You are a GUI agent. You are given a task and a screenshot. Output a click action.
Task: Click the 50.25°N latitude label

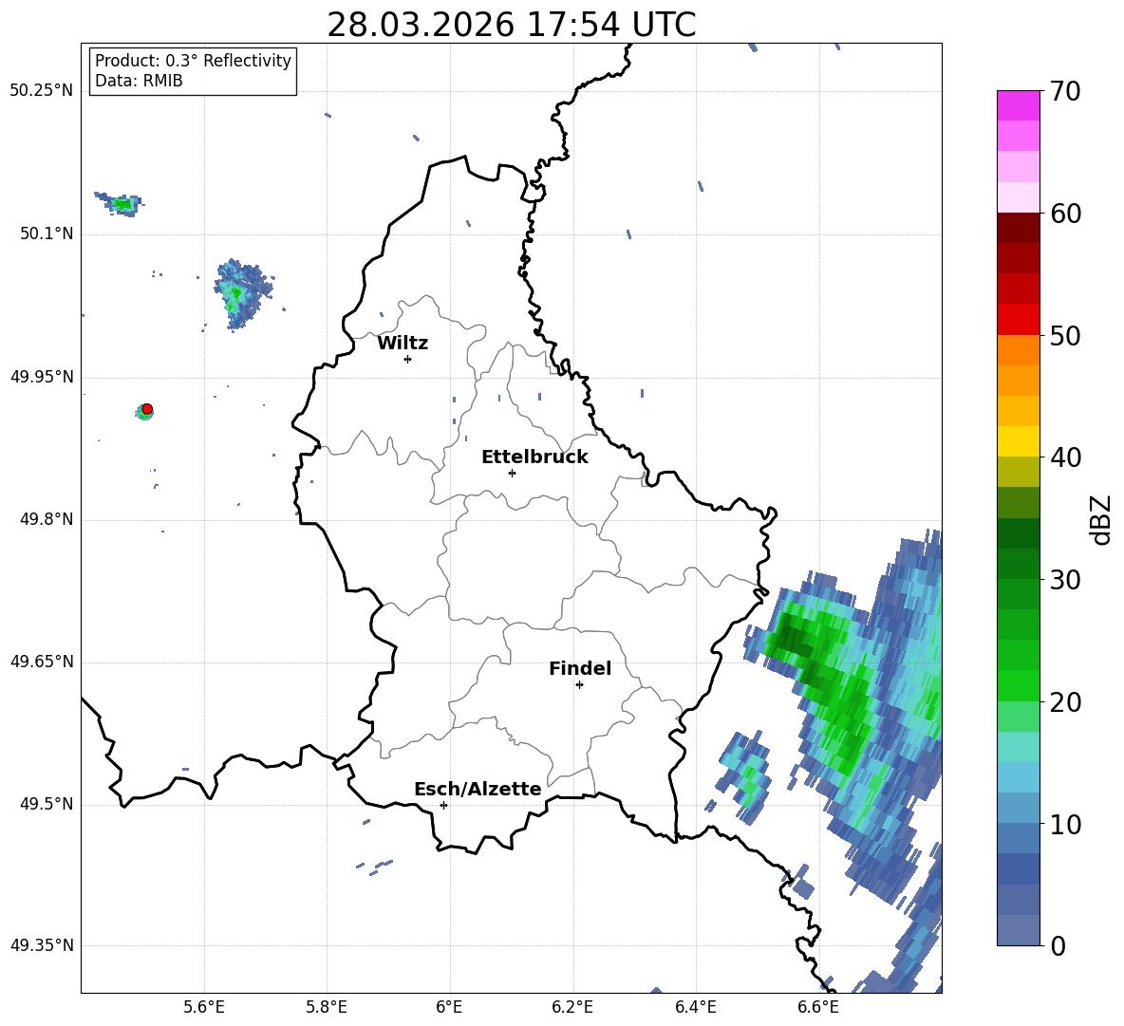point(42,91)
